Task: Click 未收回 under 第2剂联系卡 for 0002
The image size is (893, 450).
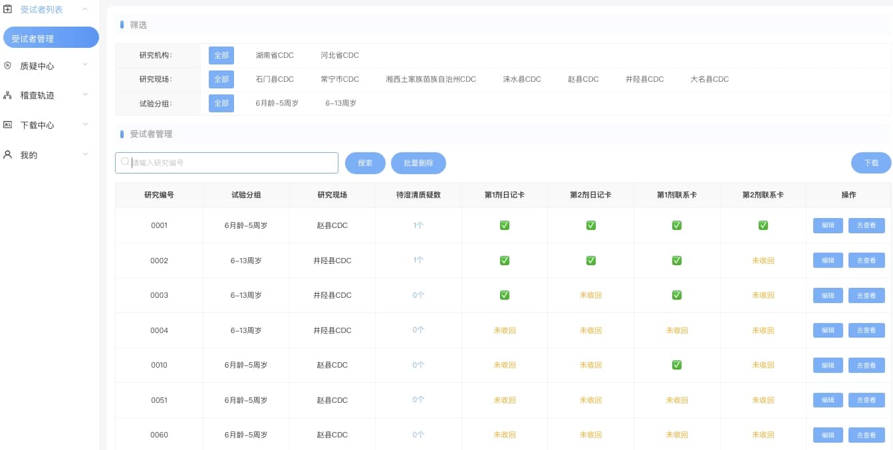Action: point(763,261)
